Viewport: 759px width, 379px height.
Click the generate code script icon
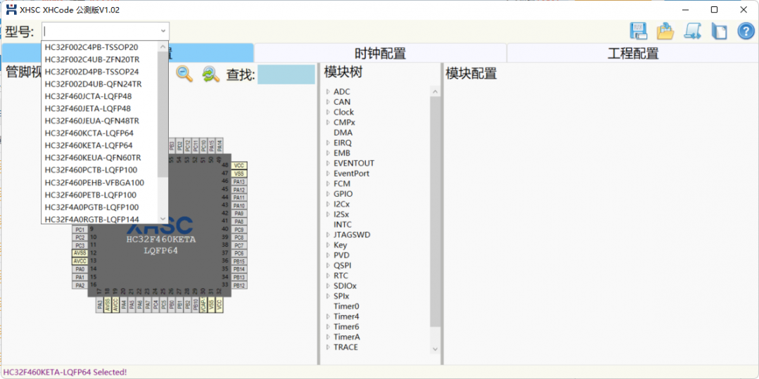coord(692,31)
